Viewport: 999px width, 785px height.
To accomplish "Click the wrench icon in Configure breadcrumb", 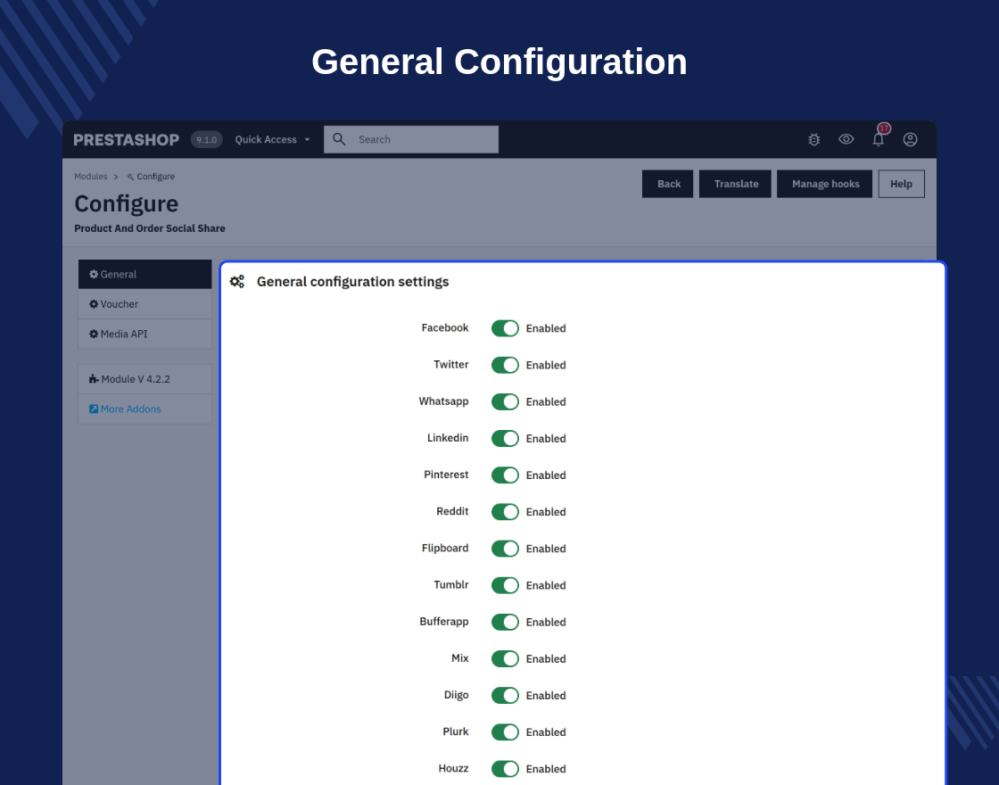I will coord(130,177).
